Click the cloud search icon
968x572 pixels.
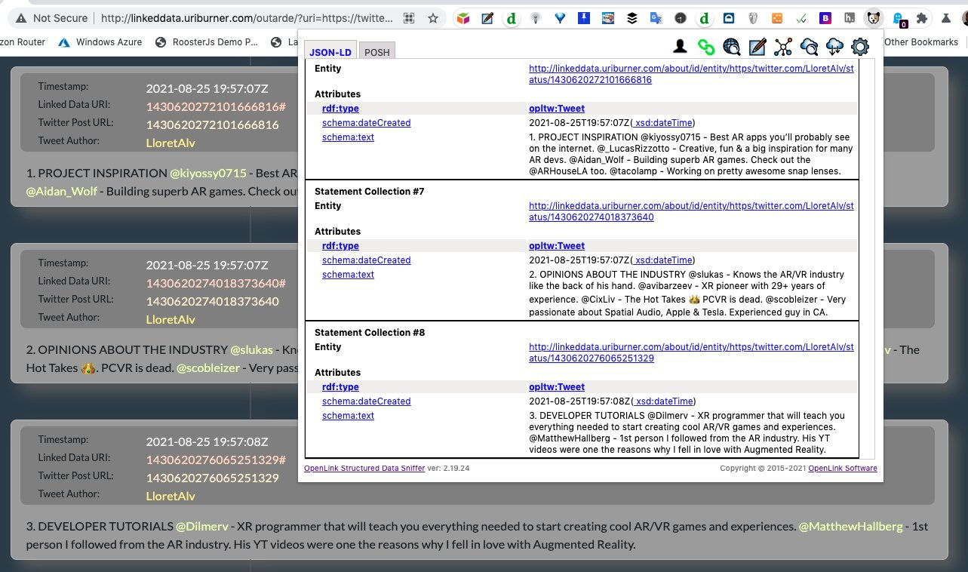pyautogui.click(x=809, y=48)
